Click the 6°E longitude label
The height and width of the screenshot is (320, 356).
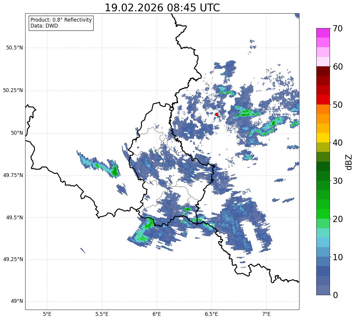(157, 314)
